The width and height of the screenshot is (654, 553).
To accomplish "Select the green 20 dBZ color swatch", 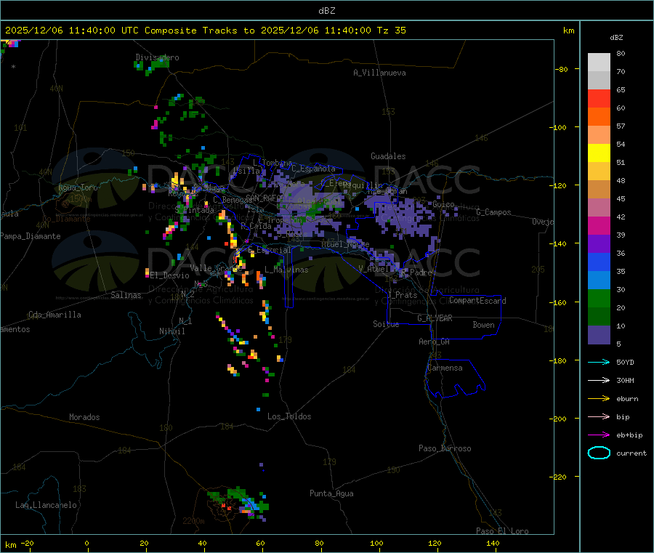I will pos(599,298).
